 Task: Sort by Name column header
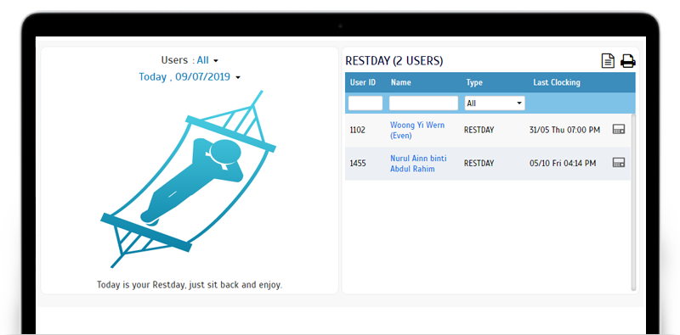[x=400, y=82]
